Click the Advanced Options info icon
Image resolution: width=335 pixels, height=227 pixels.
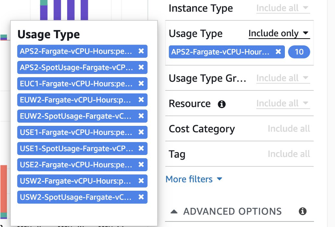click(303, 211)
